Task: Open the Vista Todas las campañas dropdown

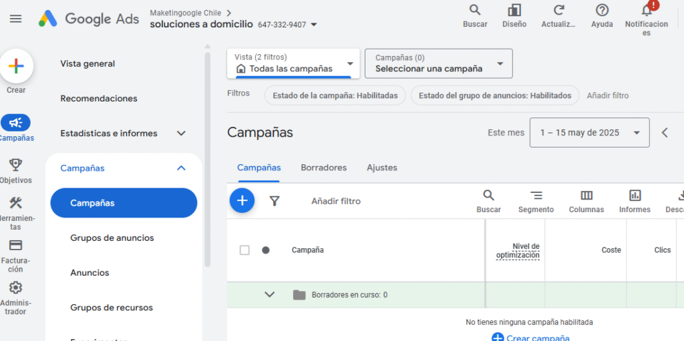Action: [x=293, y=63]
